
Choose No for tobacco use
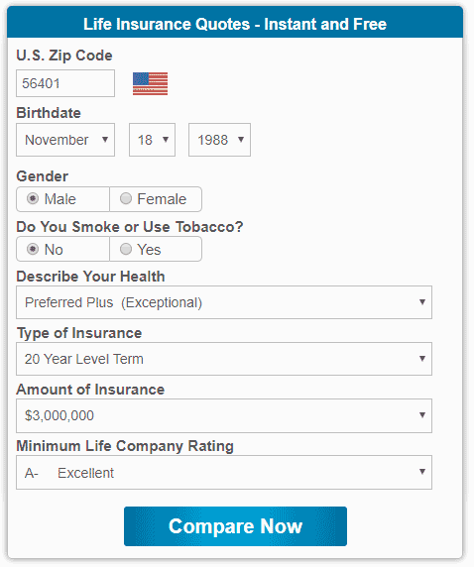pyautogui.click(x=33, y=249)
